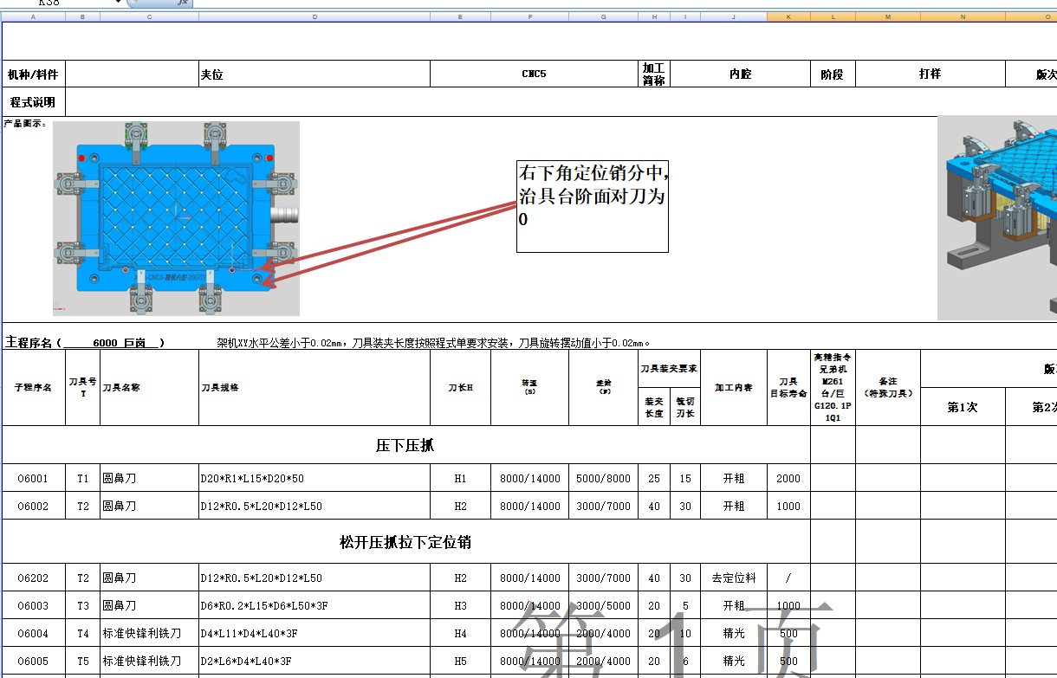1057x678 pixels.
Task: Click the 主程序名 6000 巨岗 cell
Action: click(x=95, y=340)
